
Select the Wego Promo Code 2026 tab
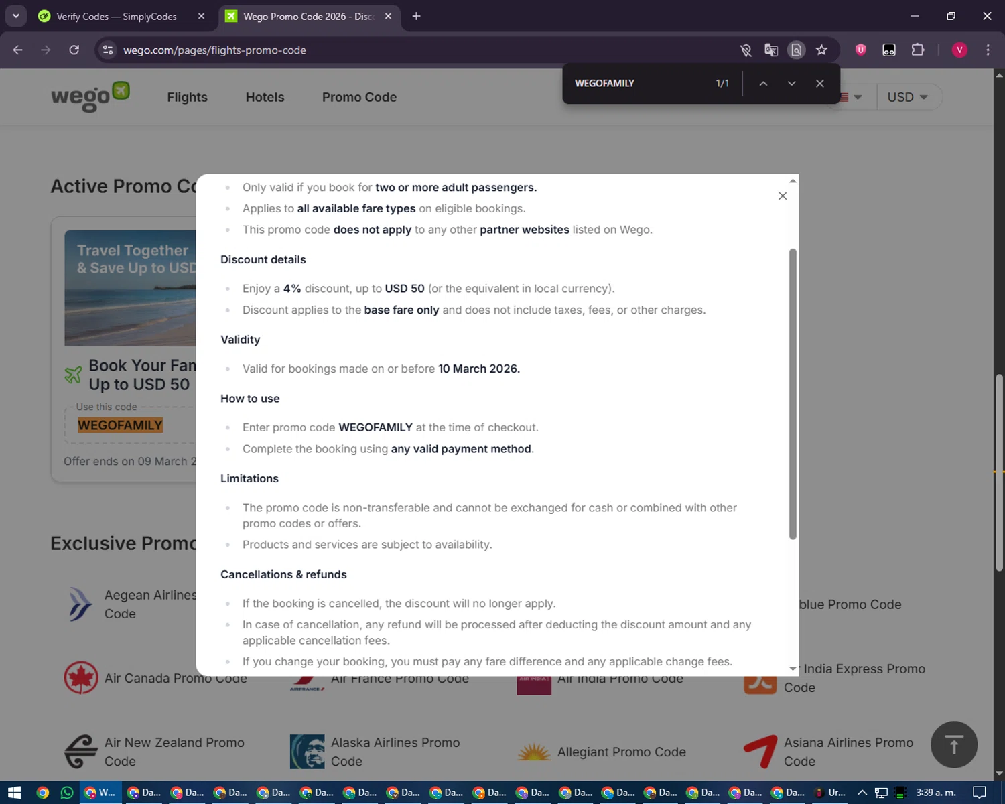click(309, 16)
